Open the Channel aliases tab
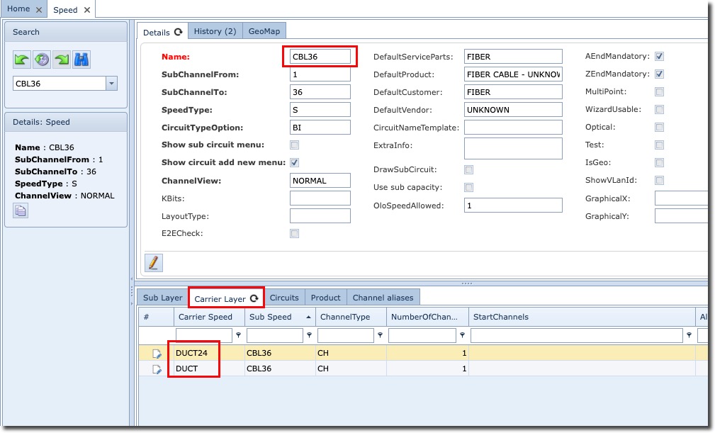The width and height of the screenshot is (715, 433). [384, 298]
